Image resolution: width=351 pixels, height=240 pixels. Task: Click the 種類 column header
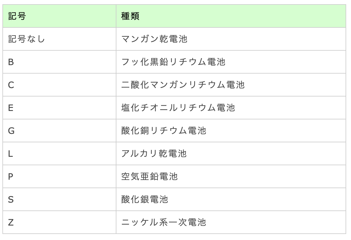(x=130, y=16)
